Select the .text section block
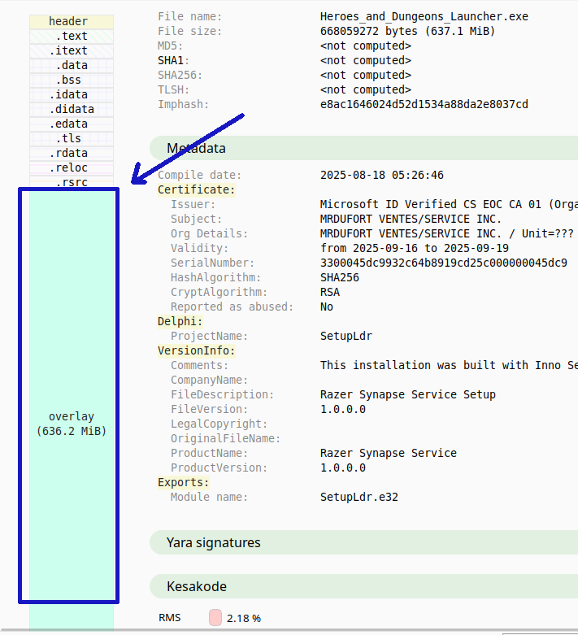This screenshot has height=635, width=578. tap(72, 36)
